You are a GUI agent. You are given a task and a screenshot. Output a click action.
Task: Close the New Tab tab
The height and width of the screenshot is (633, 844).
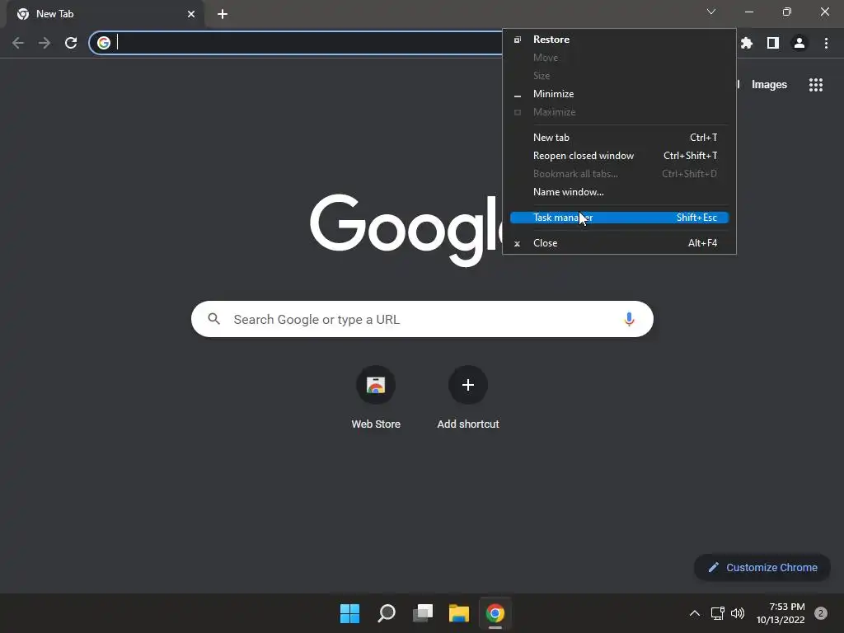pyautogui.click(x=191, y=14)
